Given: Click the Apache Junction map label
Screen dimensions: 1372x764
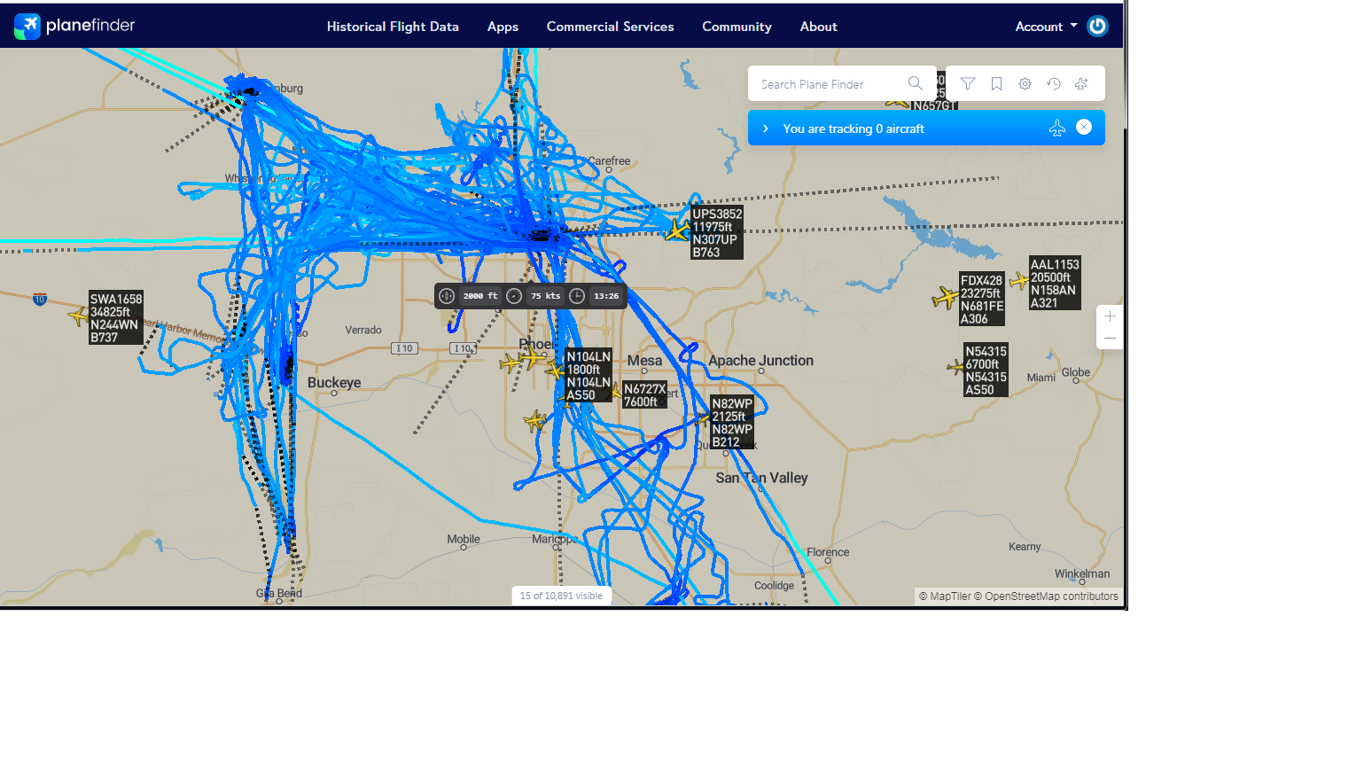Looking at the screenshot, I should click(760, 361).
